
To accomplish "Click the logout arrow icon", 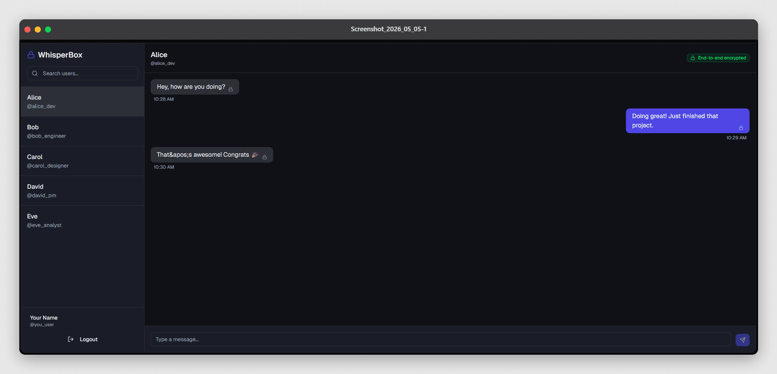I will (x=71, y=339).
